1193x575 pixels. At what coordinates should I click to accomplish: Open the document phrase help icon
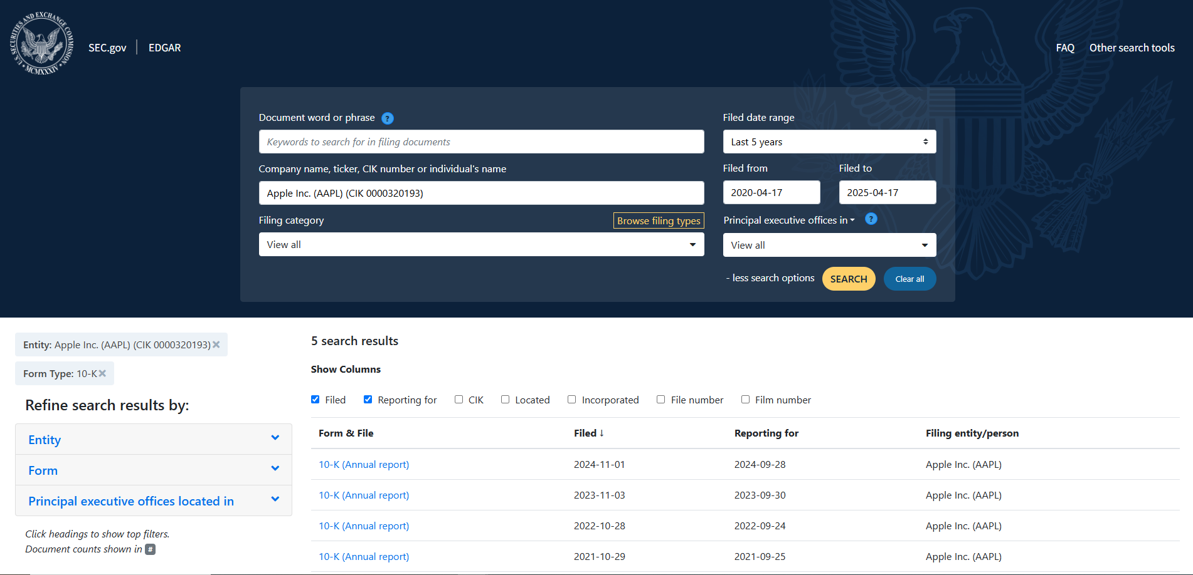coord(388,118)
